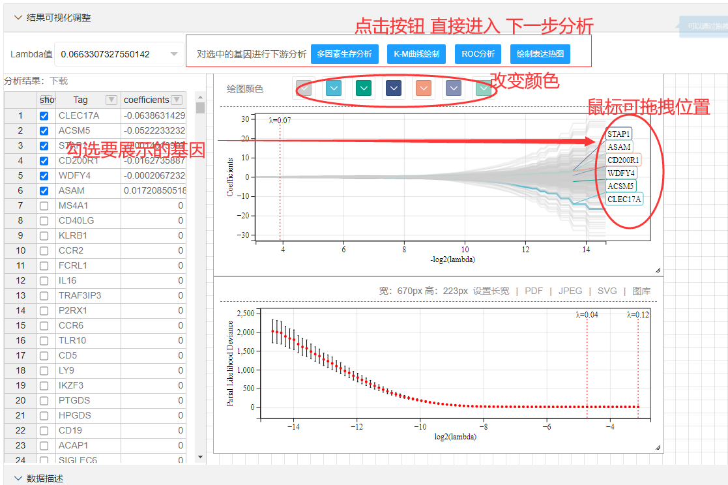This screenshot has width=728, height=485.
Task: Select the SVG export option
Action: 607,291
